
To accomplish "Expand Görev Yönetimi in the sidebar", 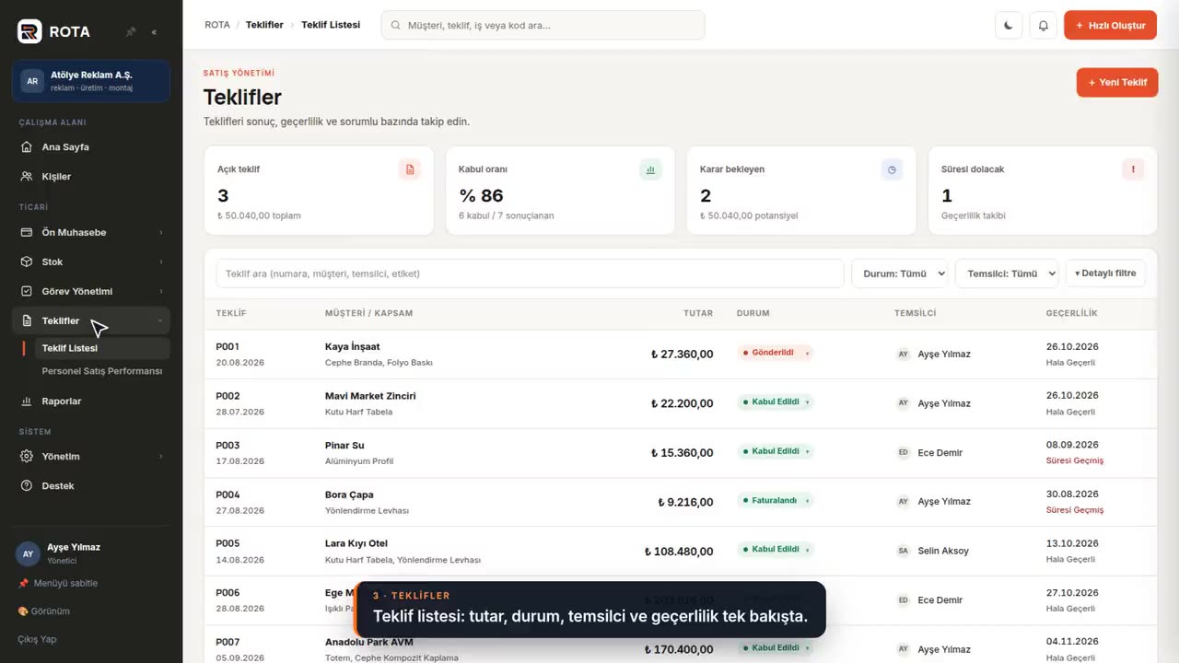I will pyautogui.click(x=91, y=292).
